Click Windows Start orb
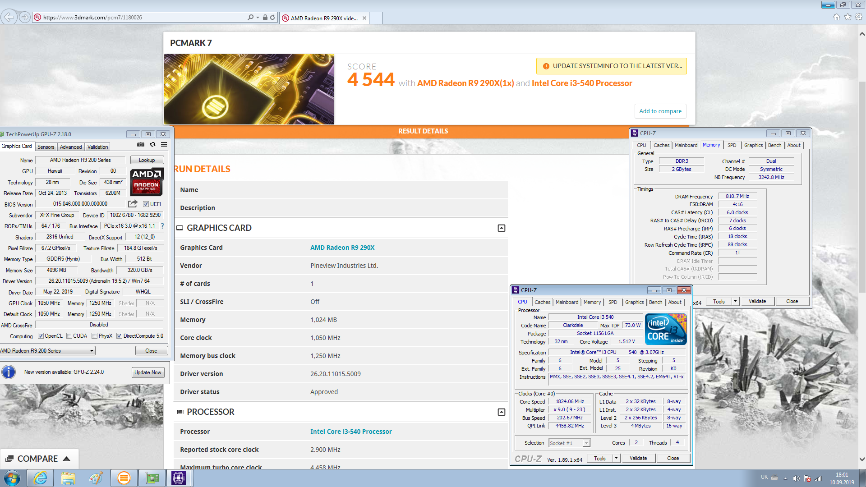 point(12,478)
